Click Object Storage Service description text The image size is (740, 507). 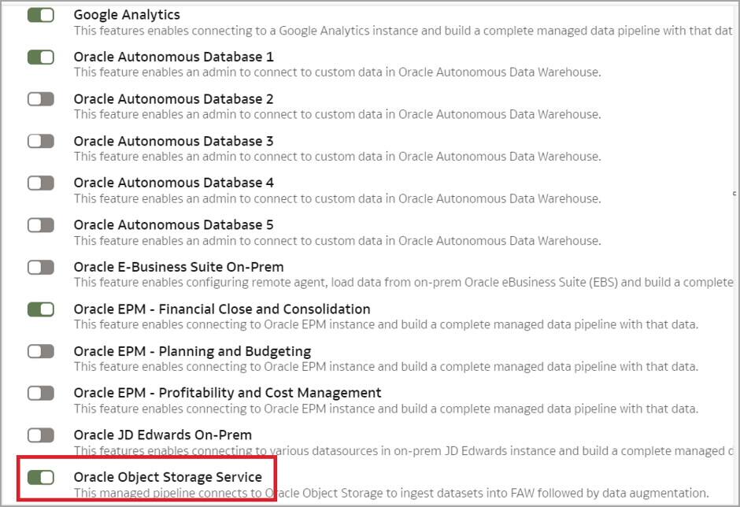[x=391, y=493]
